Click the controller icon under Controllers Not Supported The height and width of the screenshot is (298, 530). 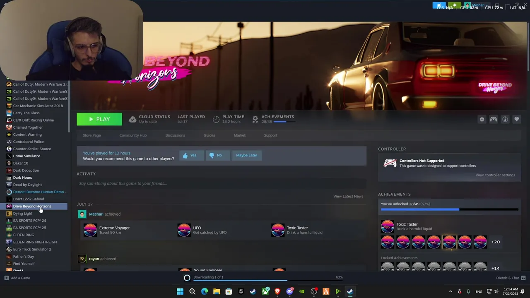click(390, 163)
